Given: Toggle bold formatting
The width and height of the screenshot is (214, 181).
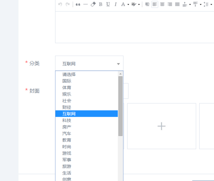Looking at the screenshot, I should point(101,4).
